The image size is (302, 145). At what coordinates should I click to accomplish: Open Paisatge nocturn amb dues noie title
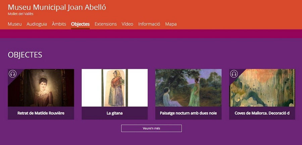click(188, 113)
